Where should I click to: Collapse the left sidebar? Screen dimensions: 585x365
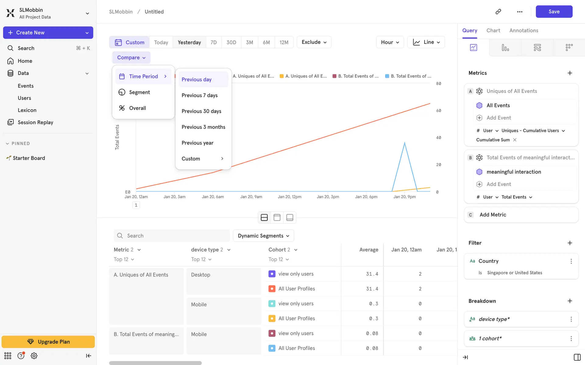pos(88,356)
